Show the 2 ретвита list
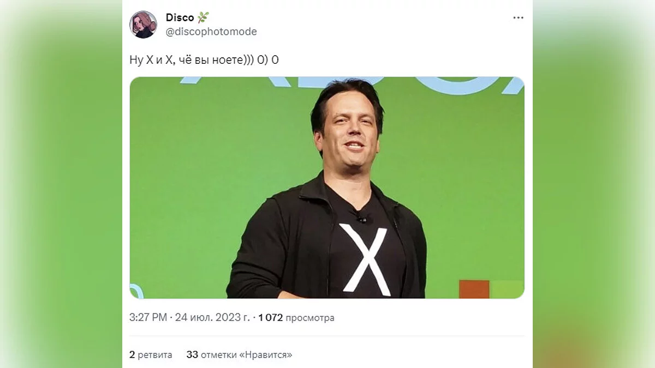 coord(151,354)
